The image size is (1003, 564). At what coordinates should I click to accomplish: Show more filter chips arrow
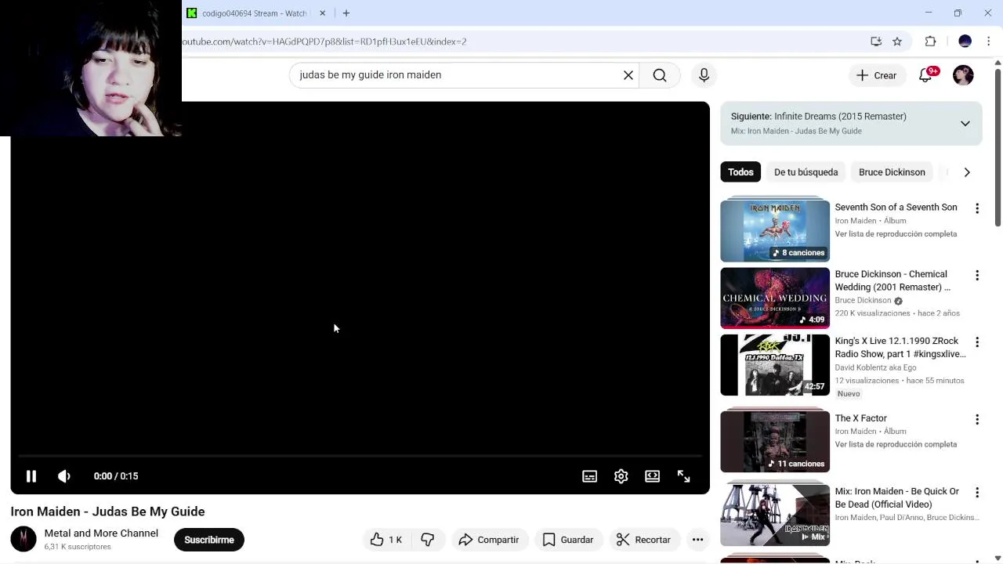pos(967,172)
